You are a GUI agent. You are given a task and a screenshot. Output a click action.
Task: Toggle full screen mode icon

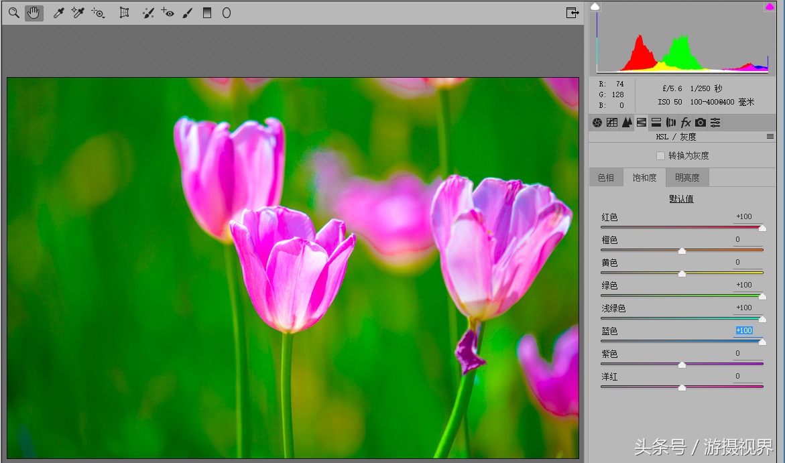click(x=572, y=13)
